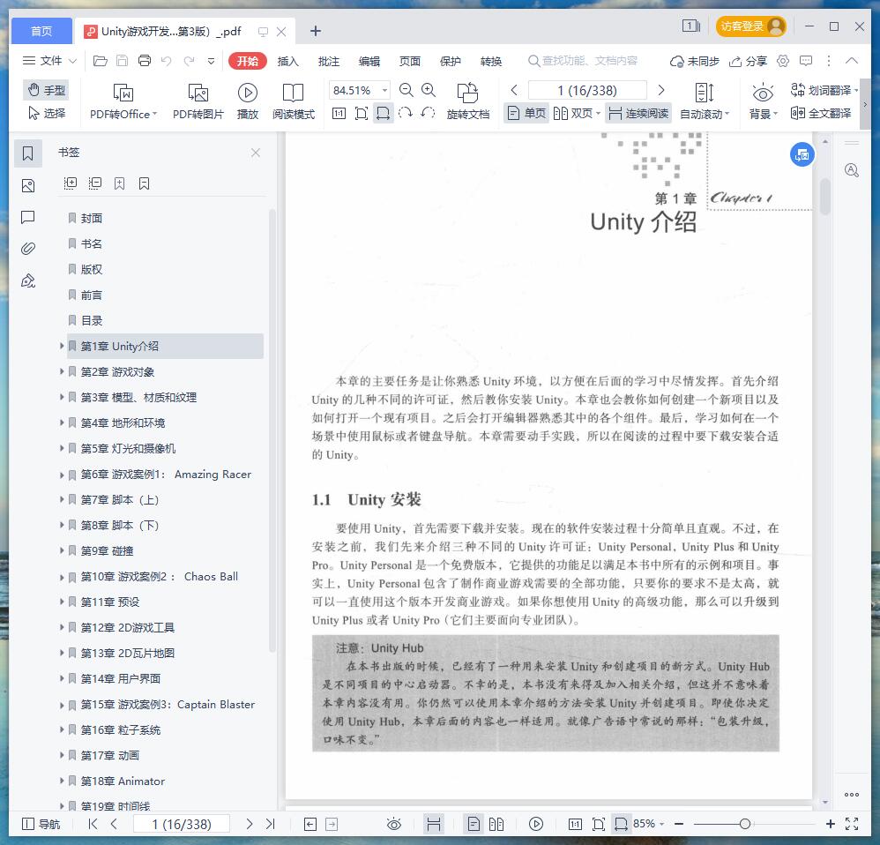Image resolution: width=880 pixels, height=845 pixels.
Task: Jump to last page in status bar
Action: point(271,824)
